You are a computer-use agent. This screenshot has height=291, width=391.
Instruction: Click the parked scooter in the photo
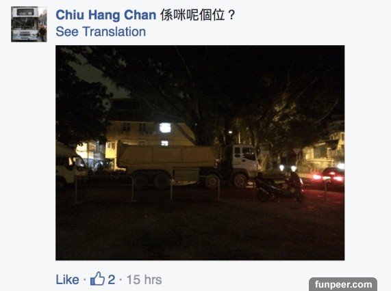(279, 186)
